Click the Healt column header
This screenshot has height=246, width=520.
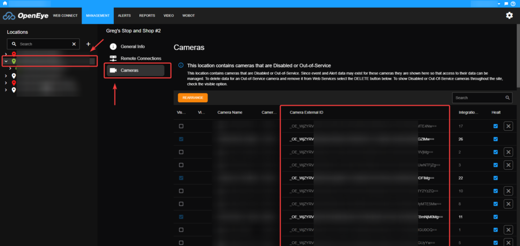[x=496, y=112]
